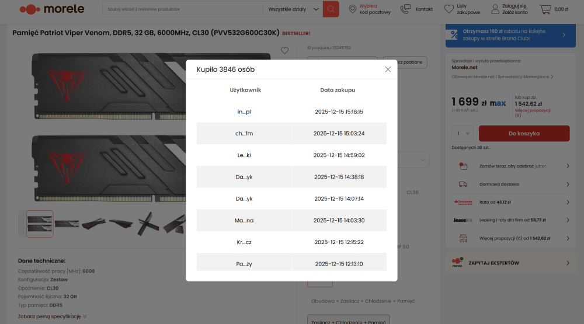Click the Listy zakupowe heart icon
The height and width of the screenshot is (324, 584).
(x=449, y=9)
